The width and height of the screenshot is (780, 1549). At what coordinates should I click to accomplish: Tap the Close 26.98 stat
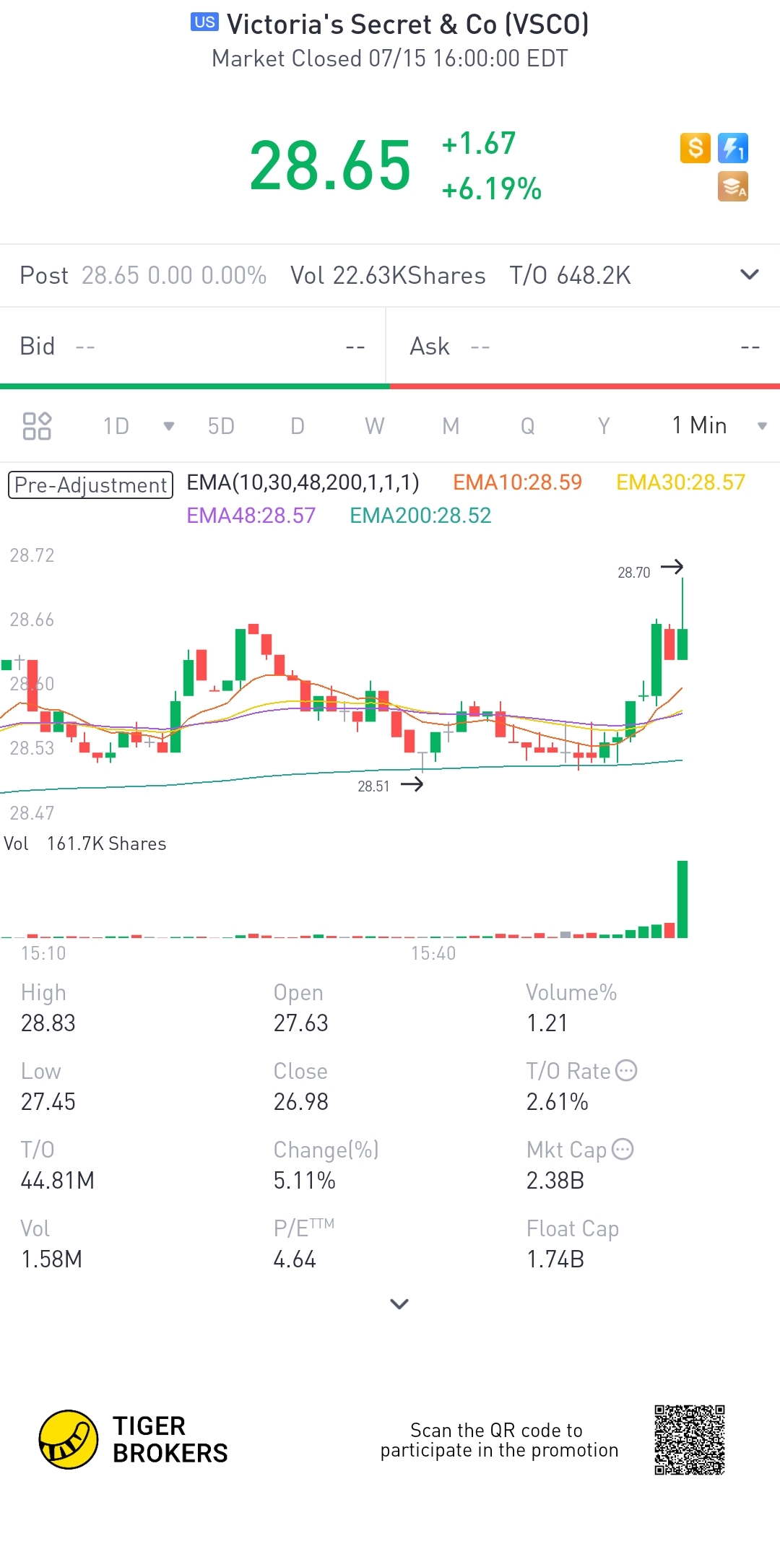(x=300, y=1087)
